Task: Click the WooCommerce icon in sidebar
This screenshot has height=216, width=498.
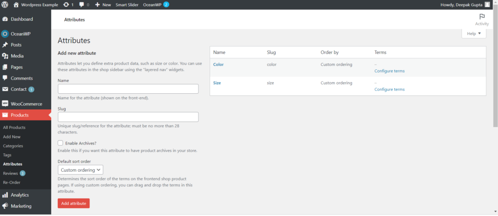Action: click(5, 104)
